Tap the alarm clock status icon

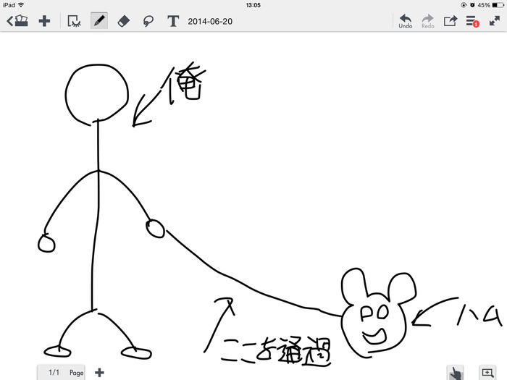(472, 5)
